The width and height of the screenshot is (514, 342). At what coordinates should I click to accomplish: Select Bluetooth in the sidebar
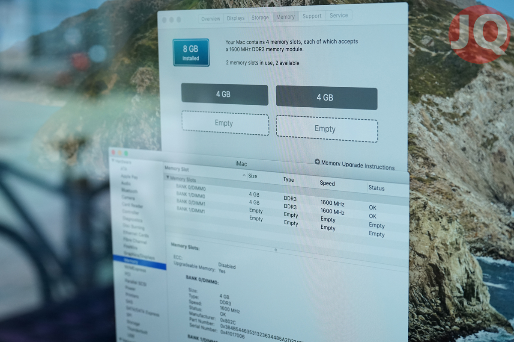point(129,191)
